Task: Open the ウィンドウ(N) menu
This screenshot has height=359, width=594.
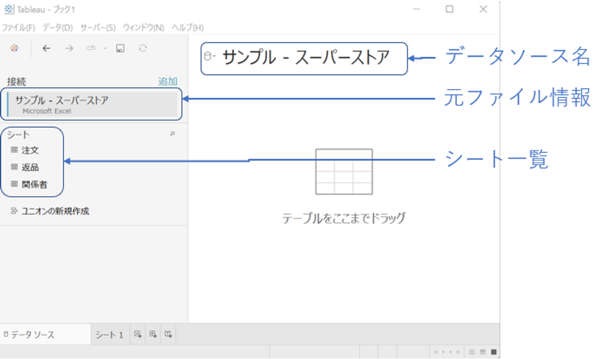Action: [x=144, y=28]
